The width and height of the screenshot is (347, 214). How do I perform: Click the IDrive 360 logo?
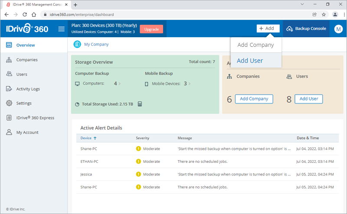[27, 29]
